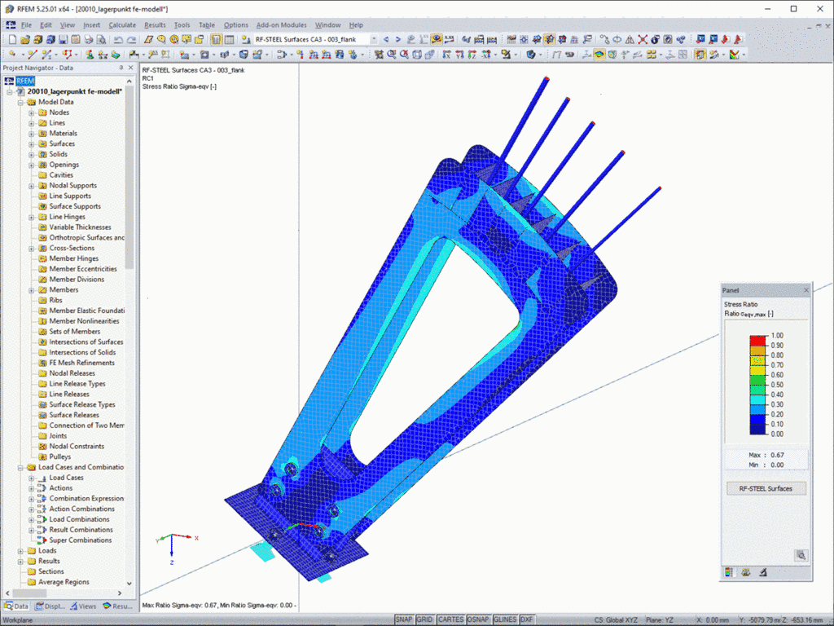
Task: Click the RF-STEEL Surfaces button
Action: pos(766,489)
